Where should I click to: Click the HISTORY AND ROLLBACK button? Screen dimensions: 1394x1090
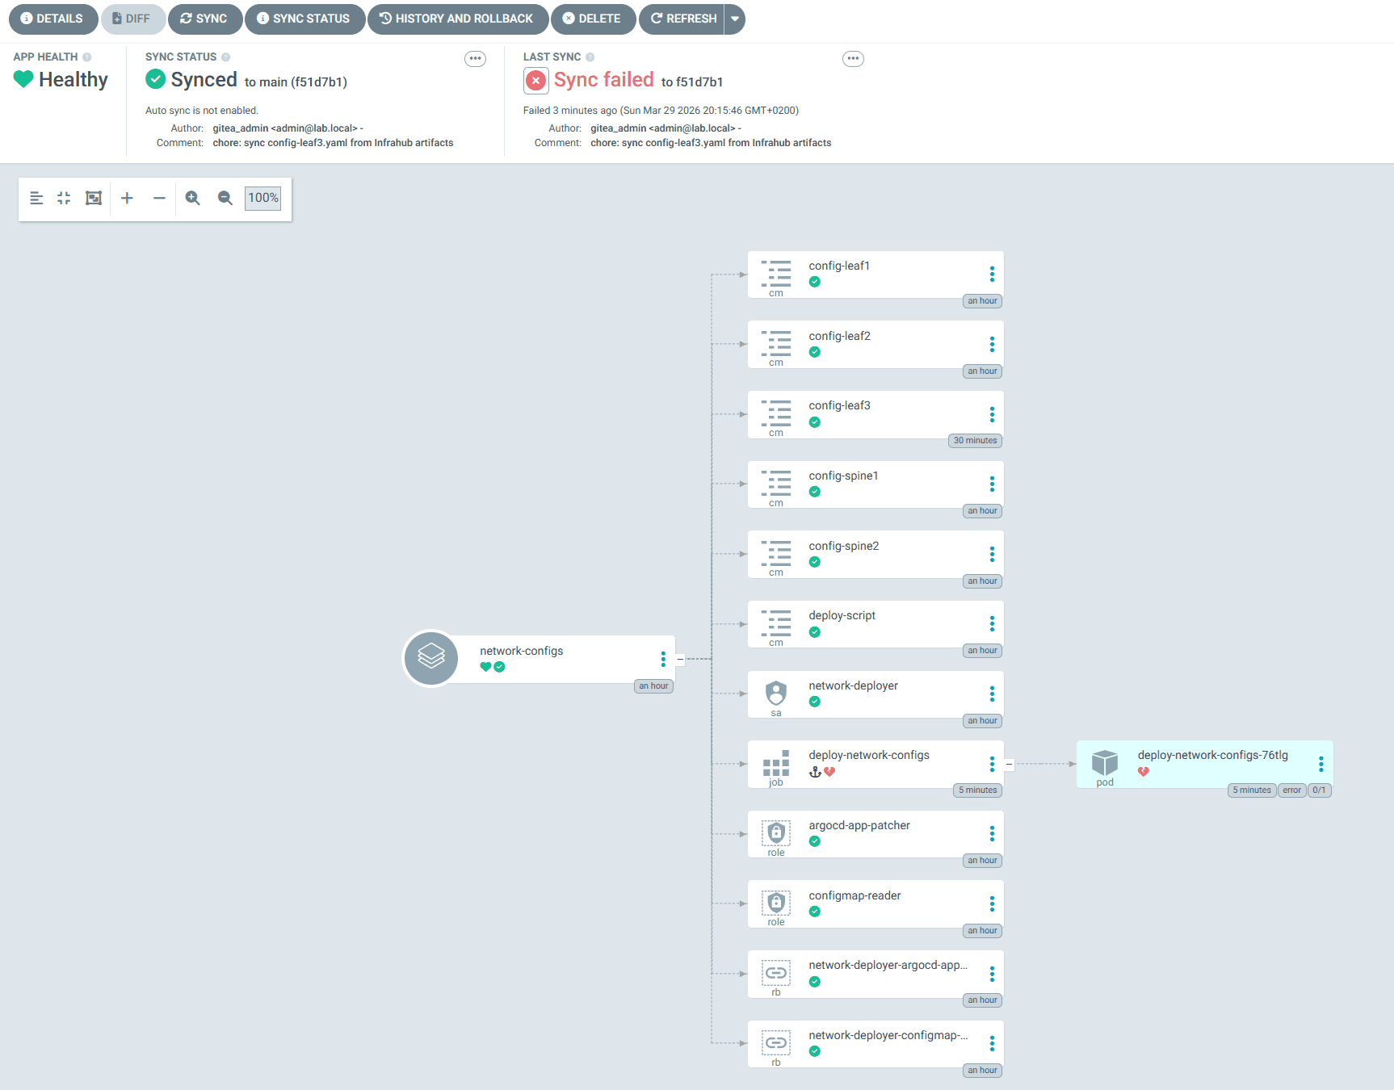point(458,19)
